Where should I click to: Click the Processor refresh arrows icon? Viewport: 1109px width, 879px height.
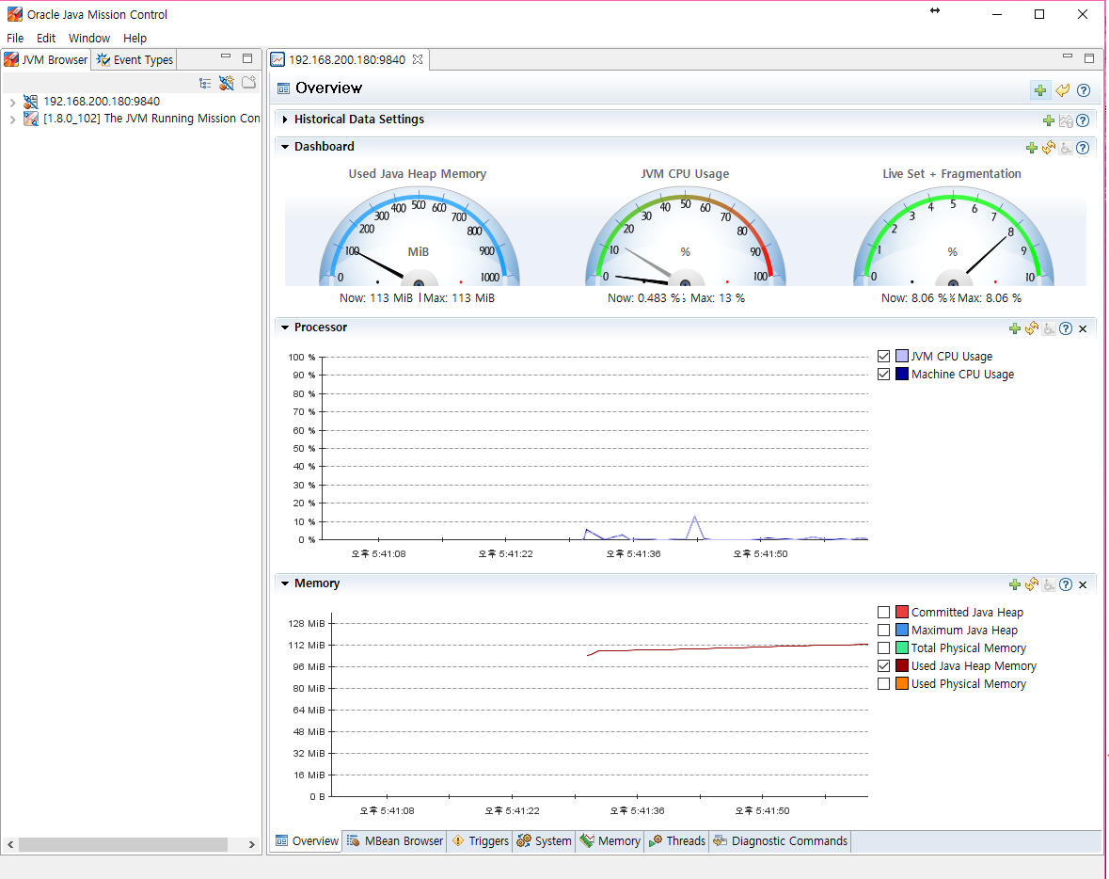(1032, 328)
